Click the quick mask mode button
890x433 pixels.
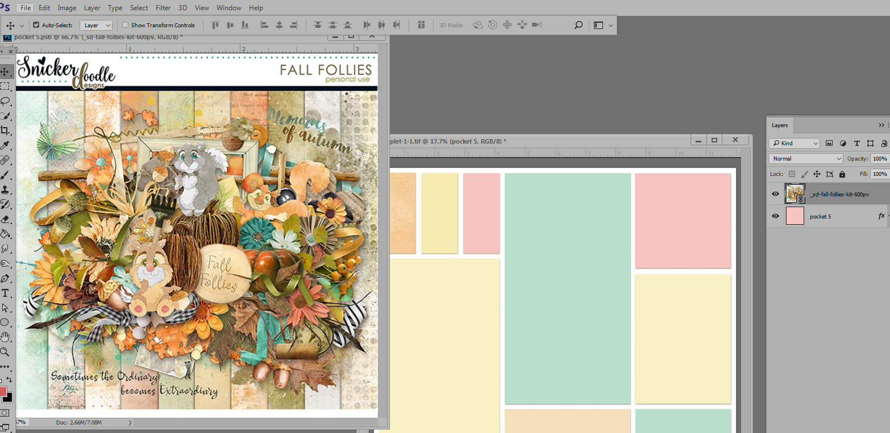coord(5,413)
